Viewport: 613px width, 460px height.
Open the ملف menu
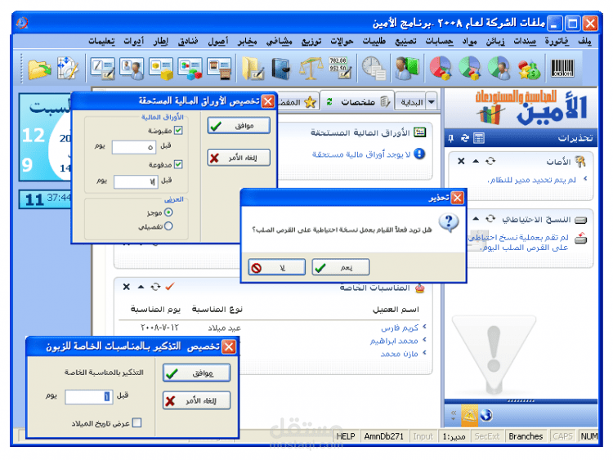click(585, 41)
